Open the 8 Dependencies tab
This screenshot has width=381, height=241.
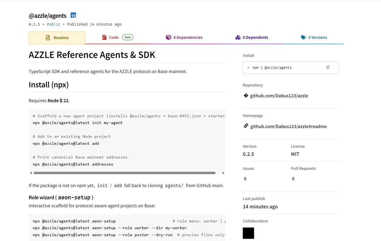tap(184, 37)
